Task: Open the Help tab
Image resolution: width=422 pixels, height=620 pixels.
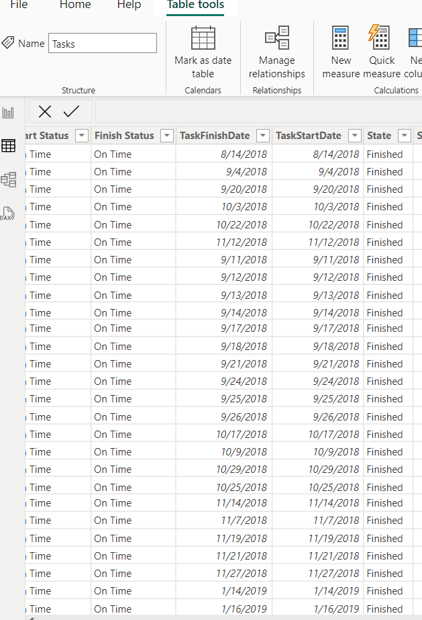Action: [129, 5]
